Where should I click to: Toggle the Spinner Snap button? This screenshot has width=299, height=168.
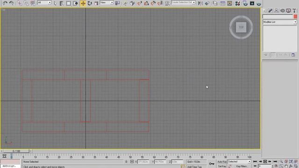point(160,3)
